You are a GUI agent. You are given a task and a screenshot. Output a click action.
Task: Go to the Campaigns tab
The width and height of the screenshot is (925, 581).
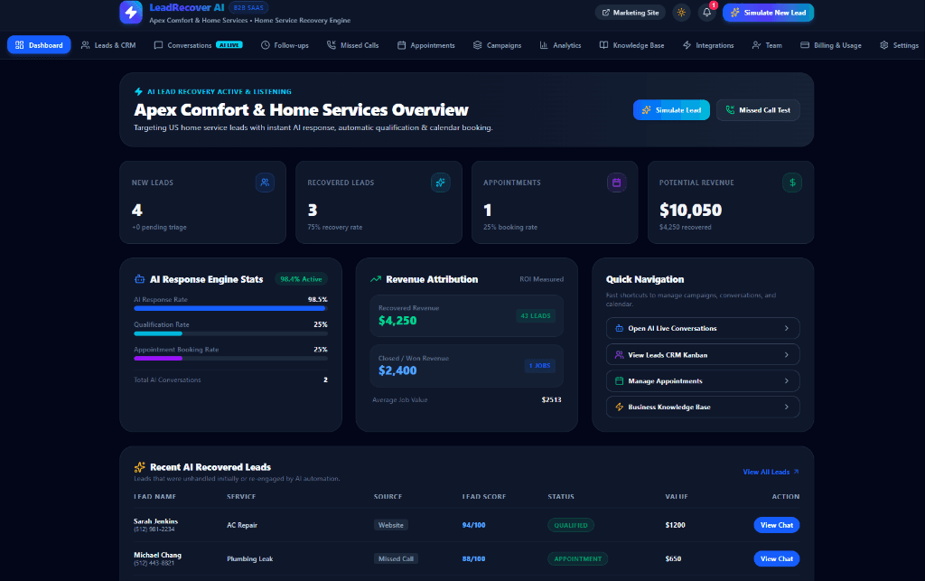[x=498, y=45]
